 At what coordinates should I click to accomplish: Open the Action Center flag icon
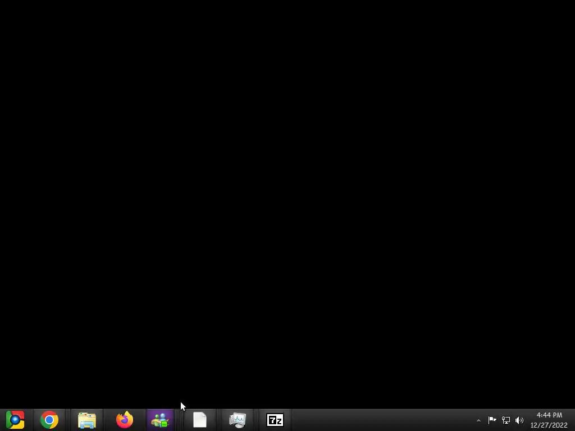tap(492, 420)
